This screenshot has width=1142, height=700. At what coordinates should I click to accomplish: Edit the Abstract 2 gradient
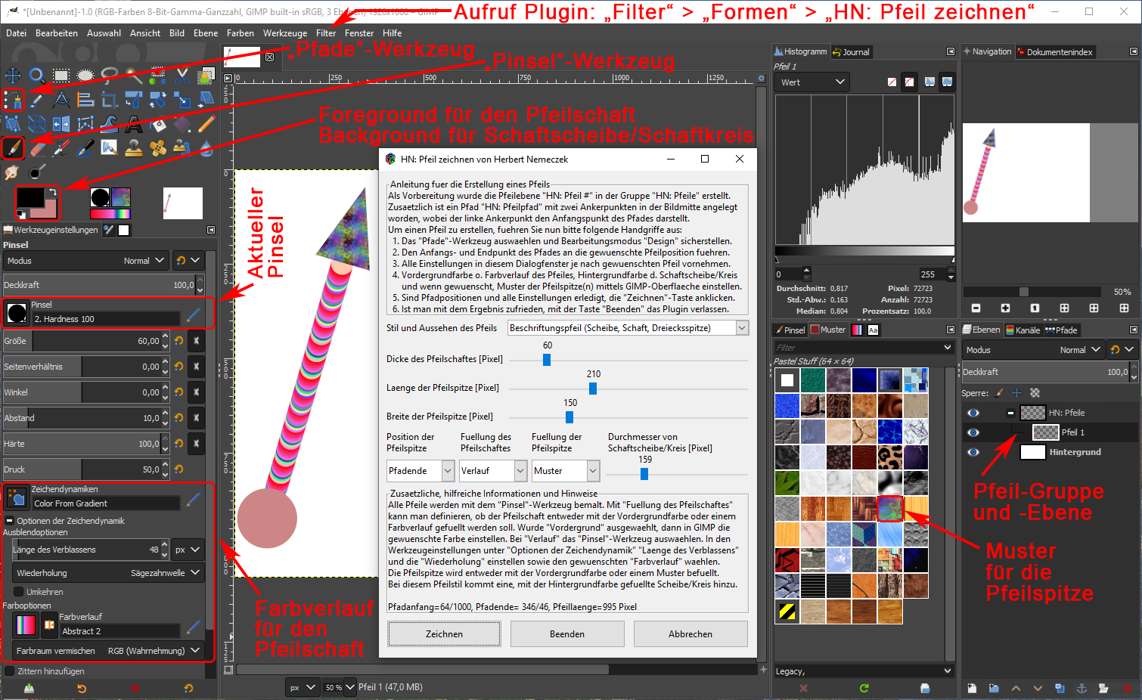[x=193, y=627]
